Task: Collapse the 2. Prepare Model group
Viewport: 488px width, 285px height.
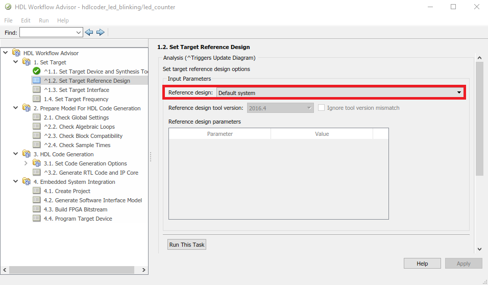Action: (x=15, y=108)
